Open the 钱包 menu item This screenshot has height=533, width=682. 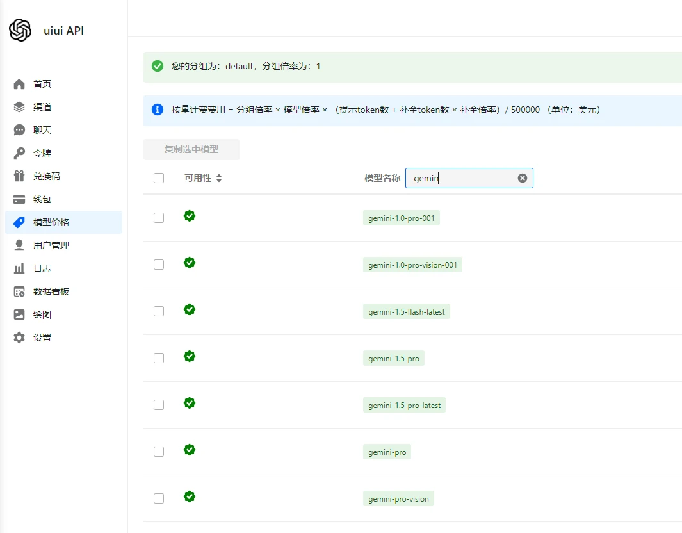pos(63,199)
